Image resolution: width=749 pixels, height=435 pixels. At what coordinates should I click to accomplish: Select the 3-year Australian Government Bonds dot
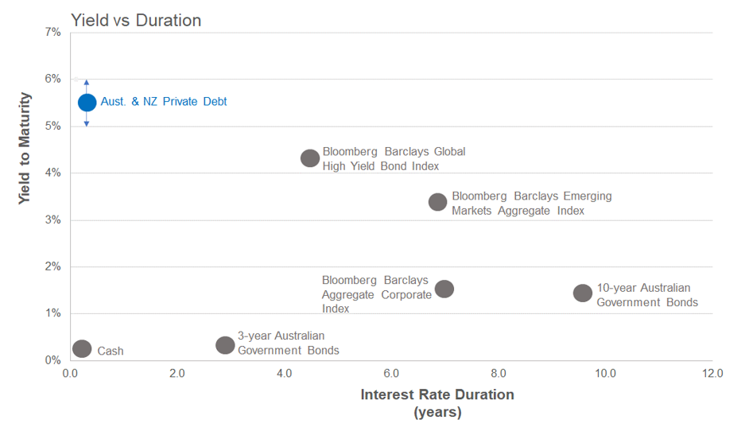(x=225, y=344)
